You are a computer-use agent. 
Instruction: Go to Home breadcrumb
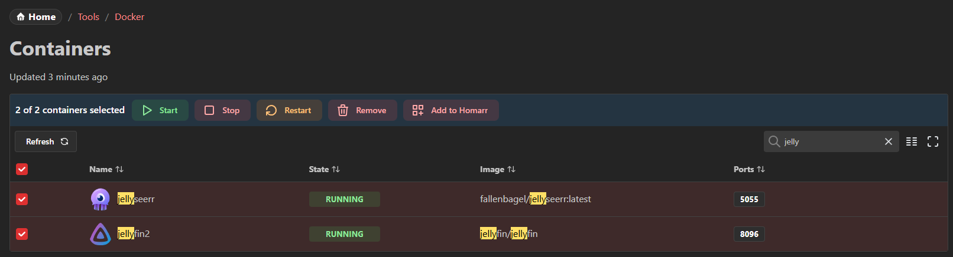[36, 17]
